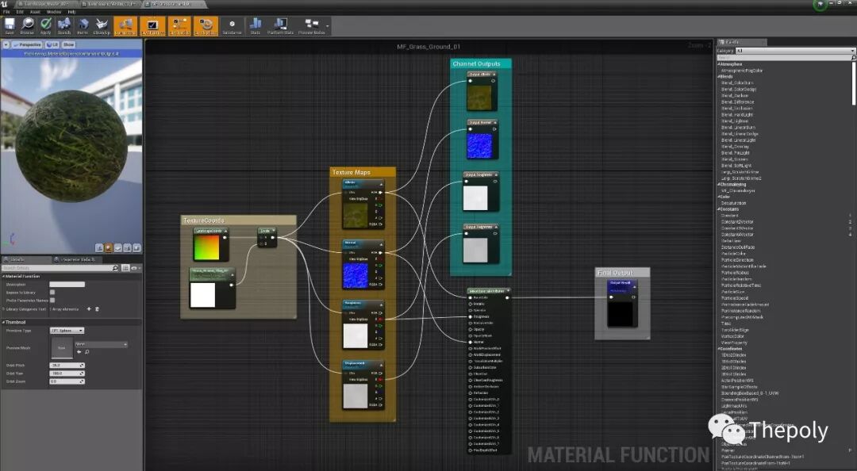Open viewport options dropdown arrow in preview

pyautogui.click(x=6, y=44)
